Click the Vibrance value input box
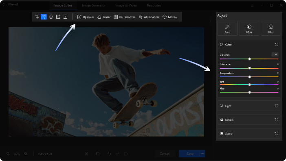 click(x=275, y=54)
